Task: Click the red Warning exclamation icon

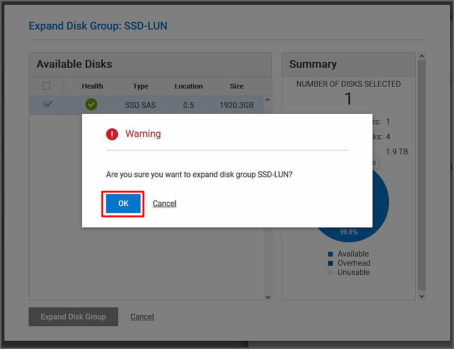Action: tap(112, 134)
